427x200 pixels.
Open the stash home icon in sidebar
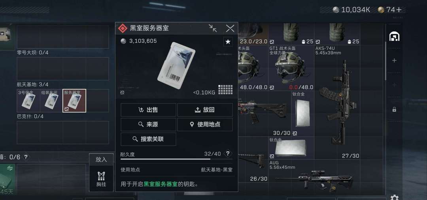(394, 36)
